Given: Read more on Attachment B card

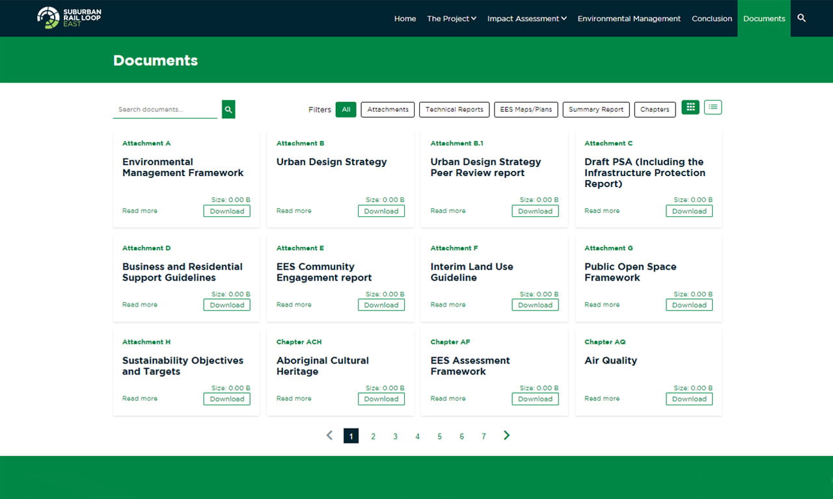Looking at the screenshot, I should (x=294, y=211).
